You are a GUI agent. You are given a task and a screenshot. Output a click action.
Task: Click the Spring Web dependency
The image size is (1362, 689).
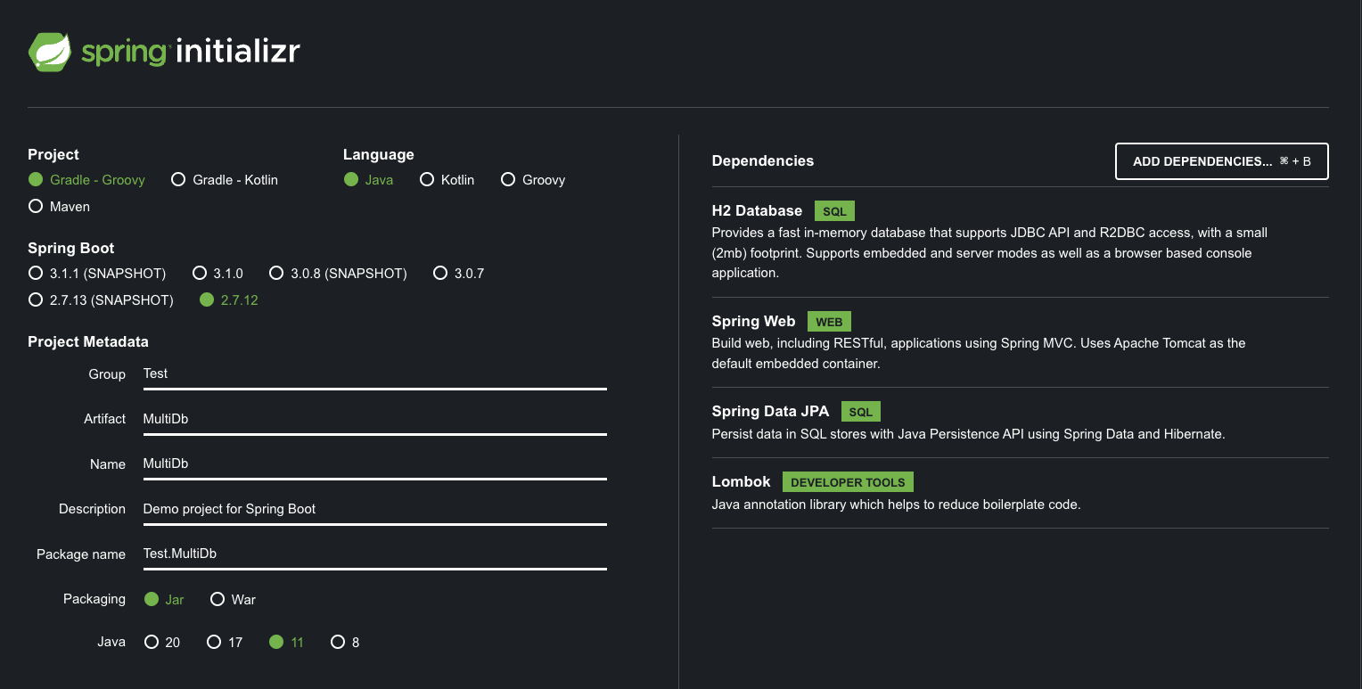(1020, 342)
